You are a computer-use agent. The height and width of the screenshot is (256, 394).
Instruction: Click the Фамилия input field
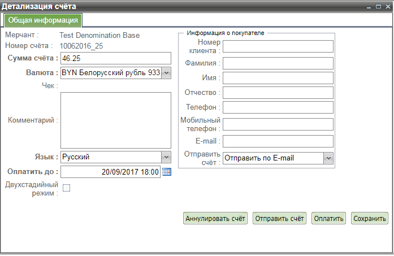278,63
